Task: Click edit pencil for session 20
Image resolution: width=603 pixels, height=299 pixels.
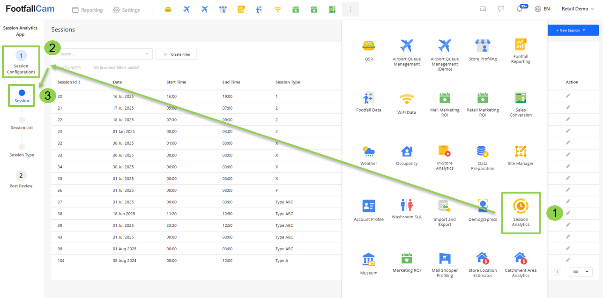Action: [568, 95]
